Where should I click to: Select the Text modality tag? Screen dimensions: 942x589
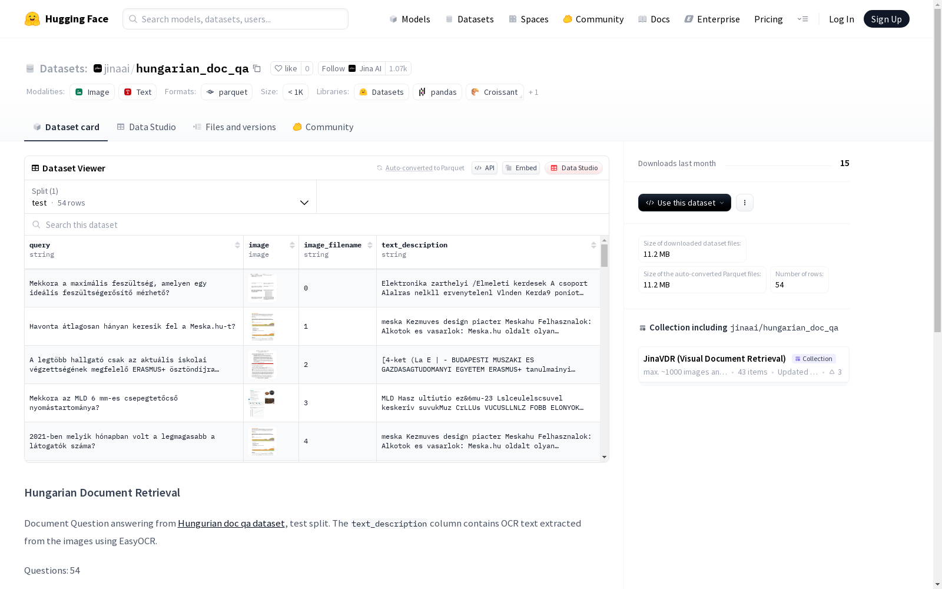click(138, 92)
